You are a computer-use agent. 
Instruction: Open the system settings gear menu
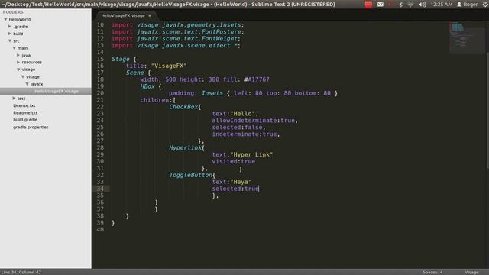click(485, 5)
